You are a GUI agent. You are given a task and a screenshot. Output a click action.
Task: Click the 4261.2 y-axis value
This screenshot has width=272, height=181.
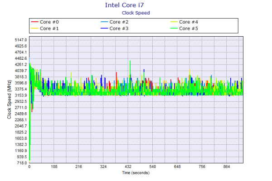21,64
